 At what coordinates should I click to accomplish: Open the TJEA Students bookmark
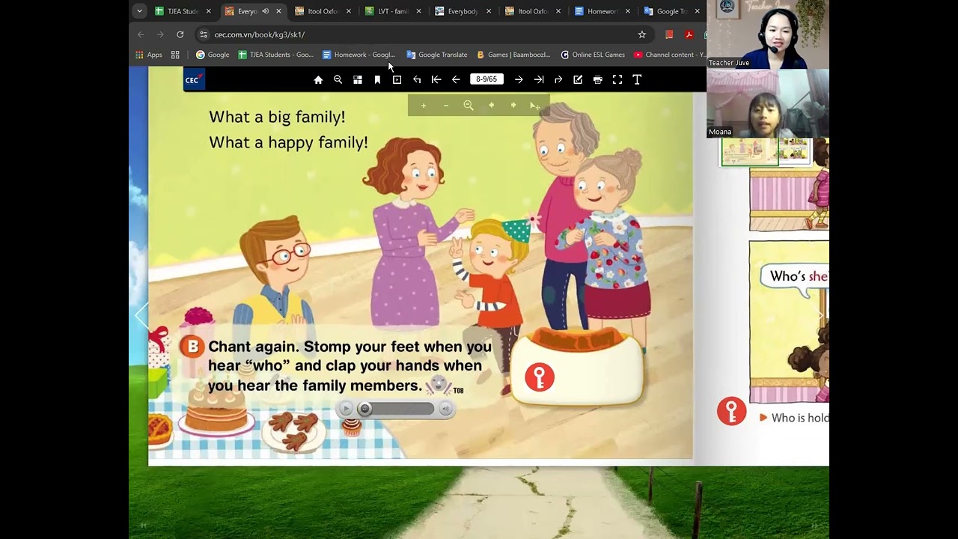(x=275, y=55)
